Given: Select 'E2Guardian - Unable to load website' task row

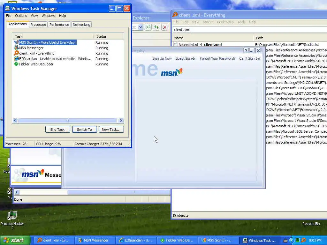Looking at the screenshot, I should point(68,59).
